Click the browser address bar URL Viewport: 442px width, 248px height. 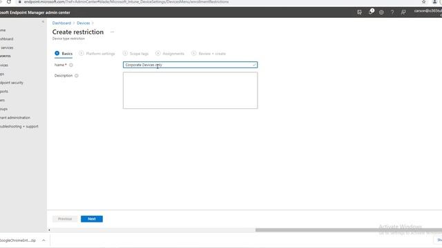pos(126,2)
